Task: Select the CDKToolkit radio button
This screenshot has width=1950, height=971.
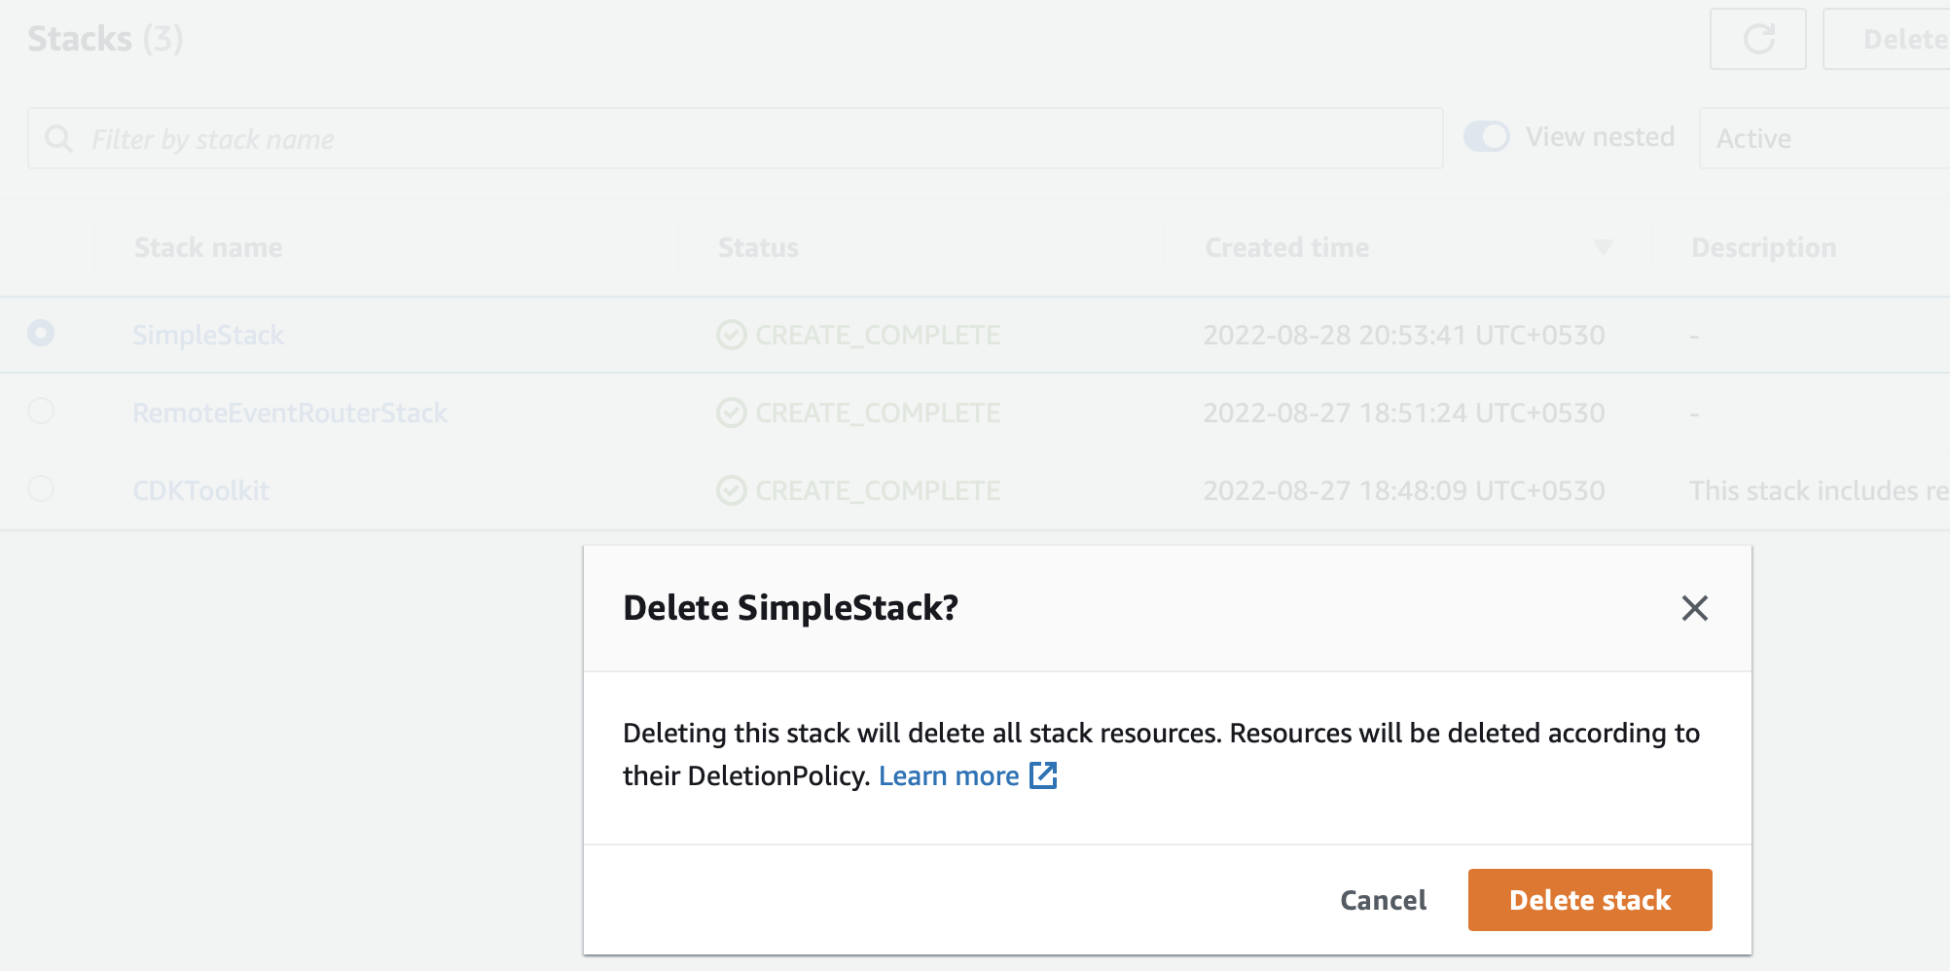Action: (41, 488)
